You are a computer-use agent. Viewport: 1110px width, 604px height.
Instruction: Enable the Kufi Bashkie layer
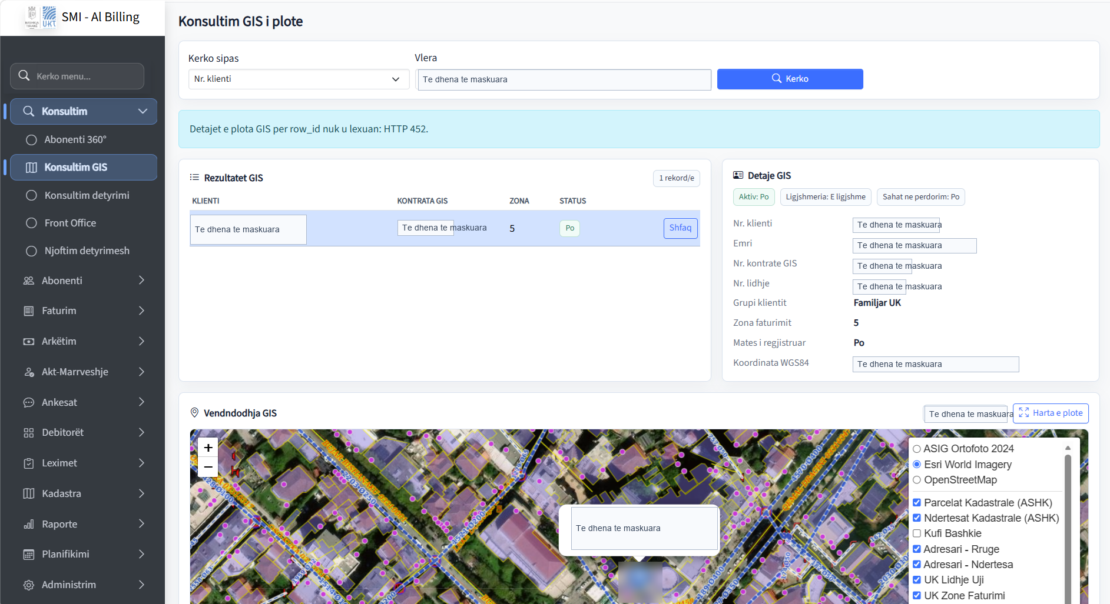[x=917, y=533]
